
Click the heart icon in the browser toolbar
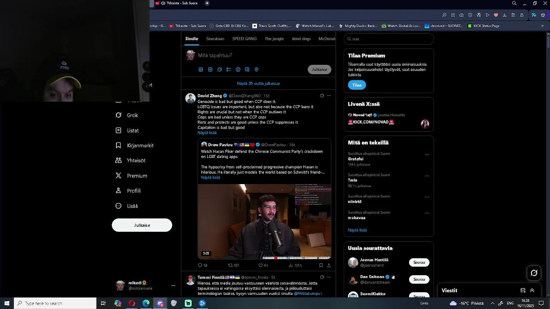(x=496, y=15)
